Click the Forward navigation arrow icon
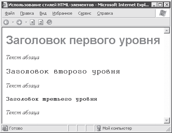The height and width of the screenshot is (133, 172). [19, 22]
